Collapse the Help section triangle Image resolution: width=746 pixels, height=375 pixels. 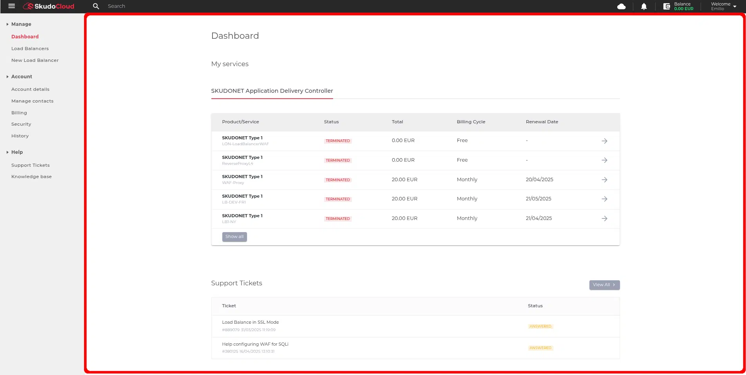click(7, 152)
